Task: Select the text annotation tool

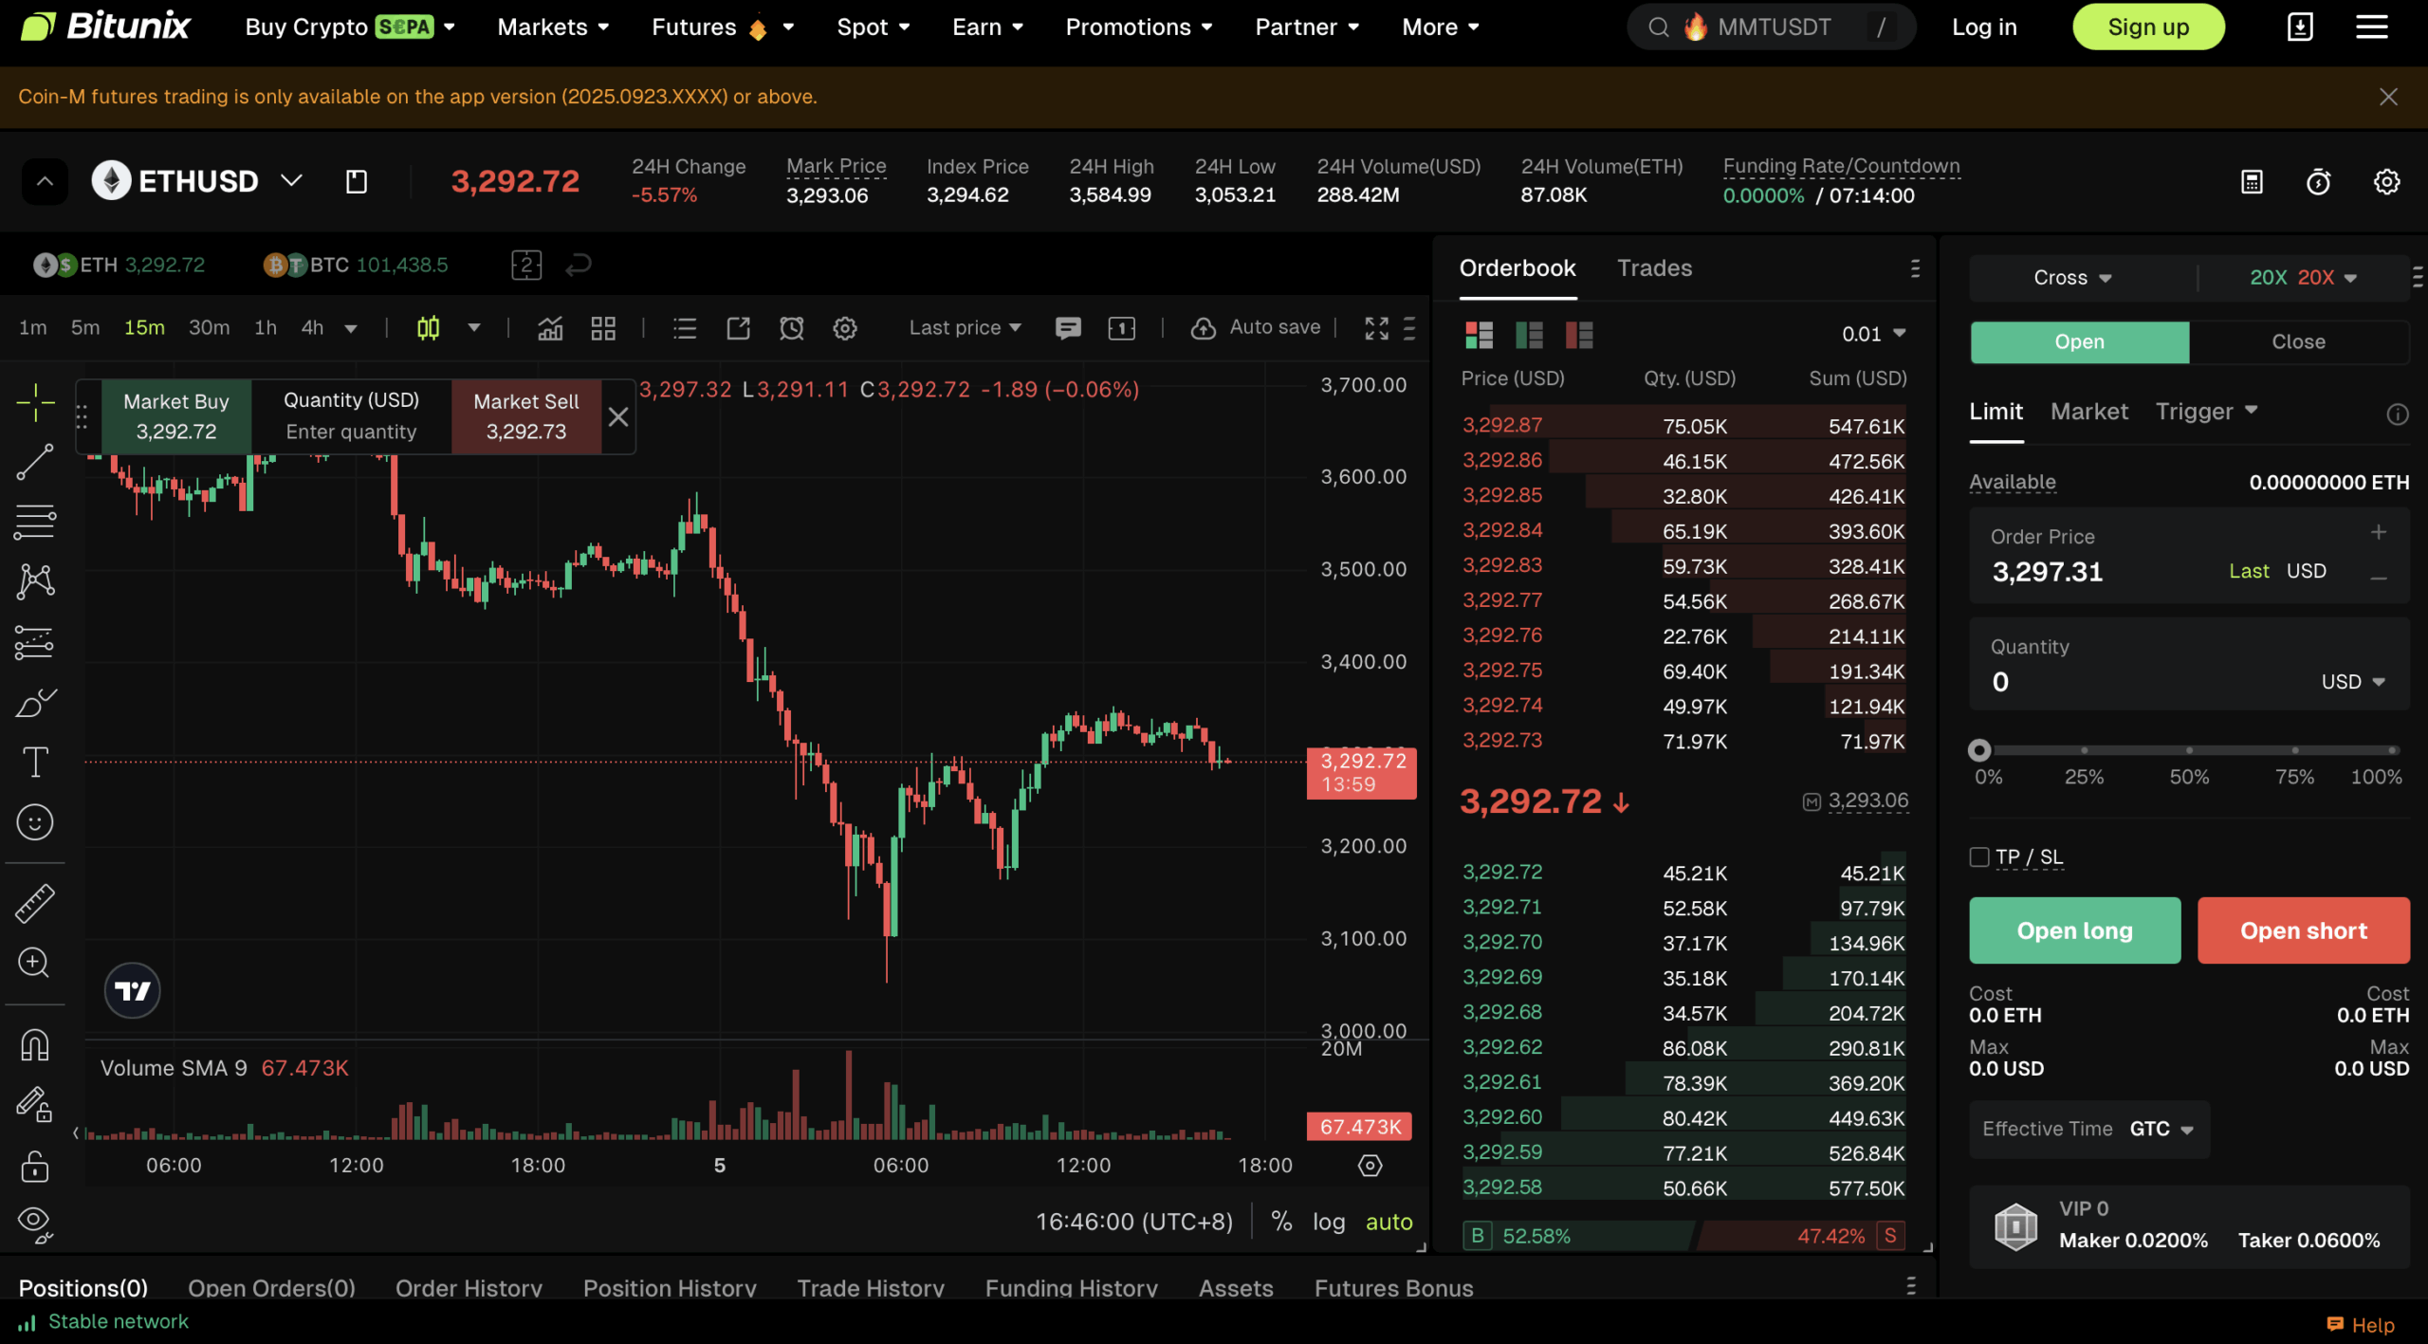Action: pyautogui.click(x=35, y=763)
